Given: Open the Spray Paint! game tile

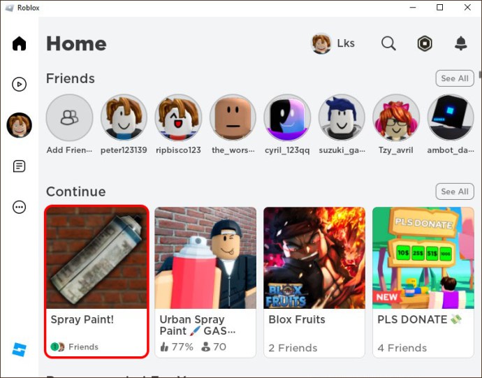Looking at the screenshot, I should (96, 282).
